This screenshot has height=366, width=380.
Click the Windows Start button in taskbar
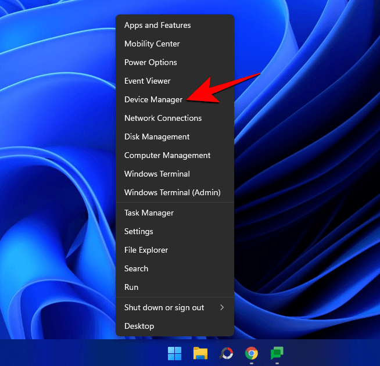click(x=174, y=353)
